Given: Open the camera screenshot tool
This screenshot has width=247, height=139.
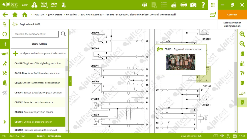Looking at the screenshot, I should coord(194,5).
